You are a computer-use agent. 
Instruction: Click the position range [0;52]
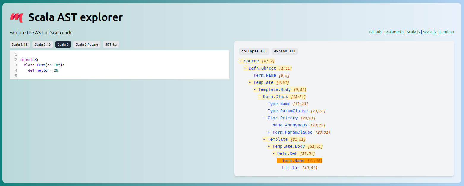(x=268, y=61)
